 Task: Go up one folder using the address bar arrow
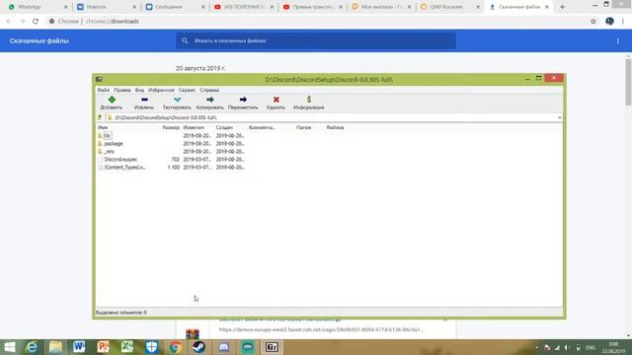100,117
